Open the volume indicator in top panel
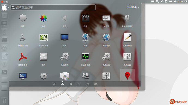Viewport: 188px width, 105px height. click(x=175, y=1)
